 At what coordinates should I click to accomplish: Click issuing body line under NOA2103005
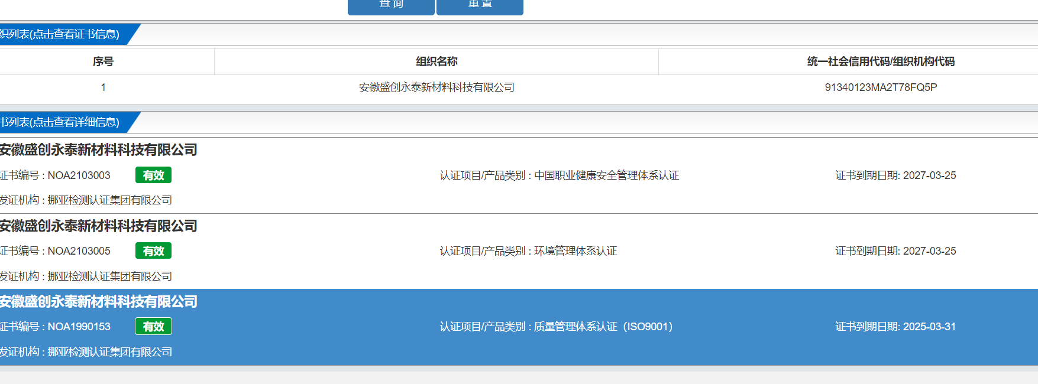click(86, 276)
